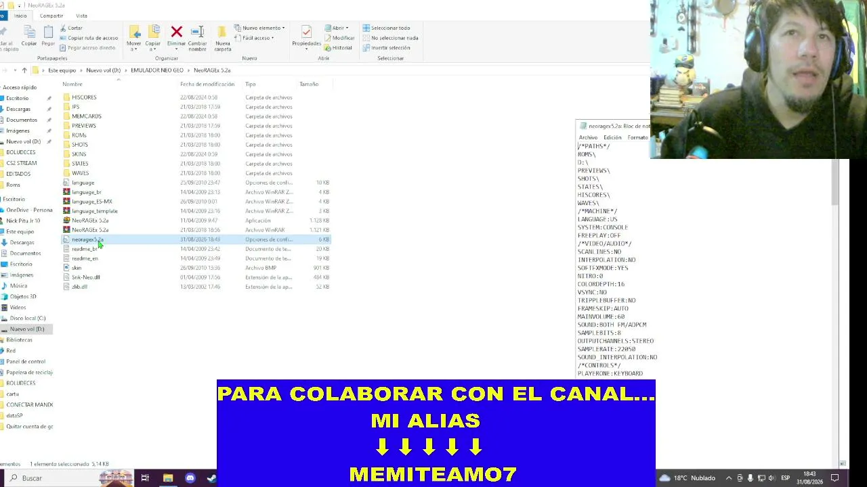Select the PREVIEWS folder icon
The image size is (867, 487).
click(66, 126)
